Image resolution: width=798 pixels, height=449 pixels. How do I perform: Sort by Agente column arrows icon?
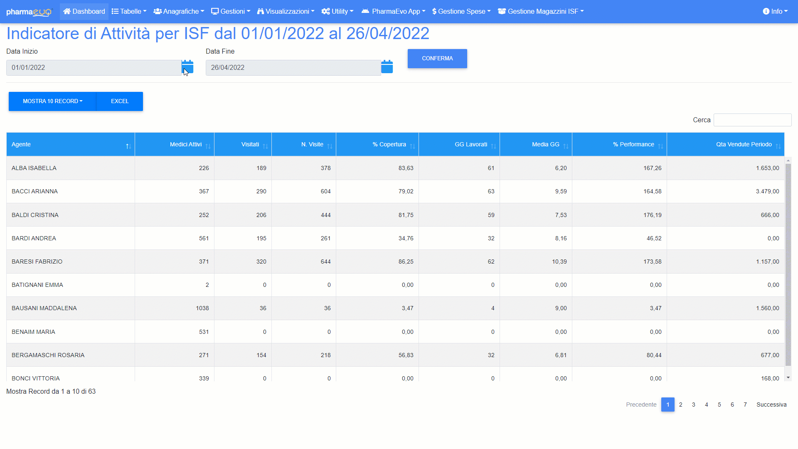coord(128,146)
